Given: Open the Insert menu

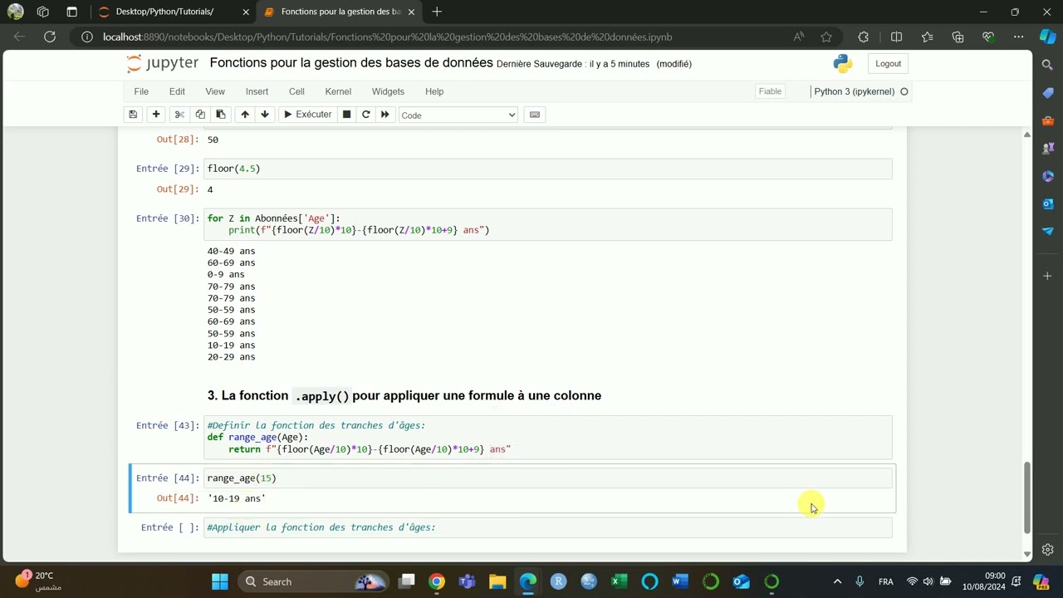Looking at the screenshot, I should point(257,91).
